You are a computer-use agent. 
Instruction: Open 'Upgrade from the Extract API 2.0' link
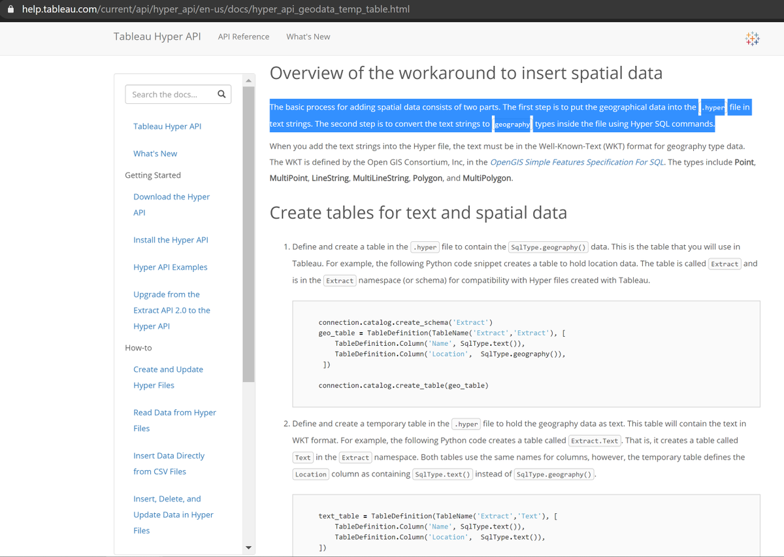pyautogui.click(x=172, y=311)
